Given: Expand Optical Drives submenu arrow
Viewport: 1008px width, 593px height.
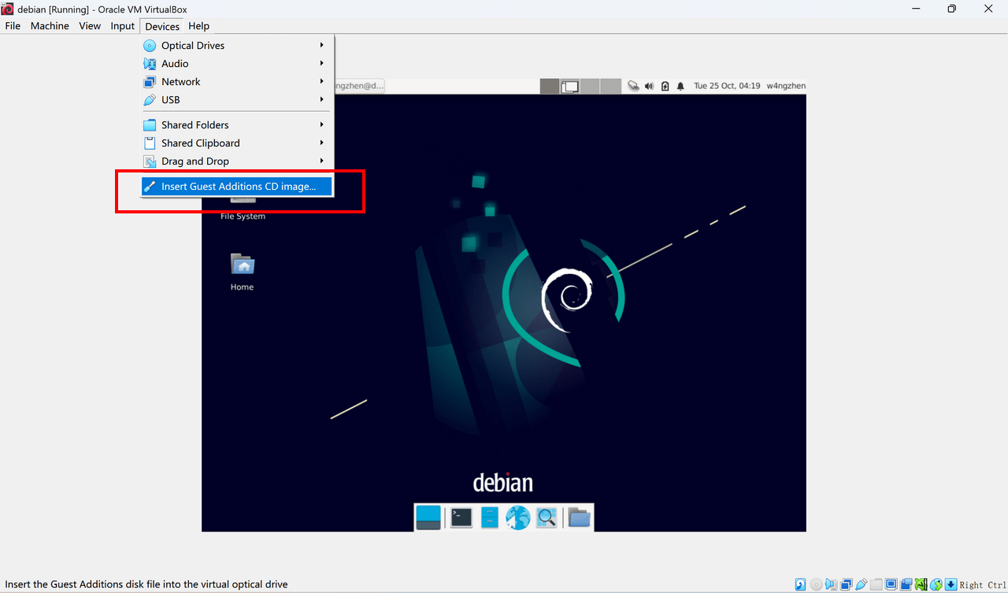Looking at the screenshot, I should click(x=322, y=46).
